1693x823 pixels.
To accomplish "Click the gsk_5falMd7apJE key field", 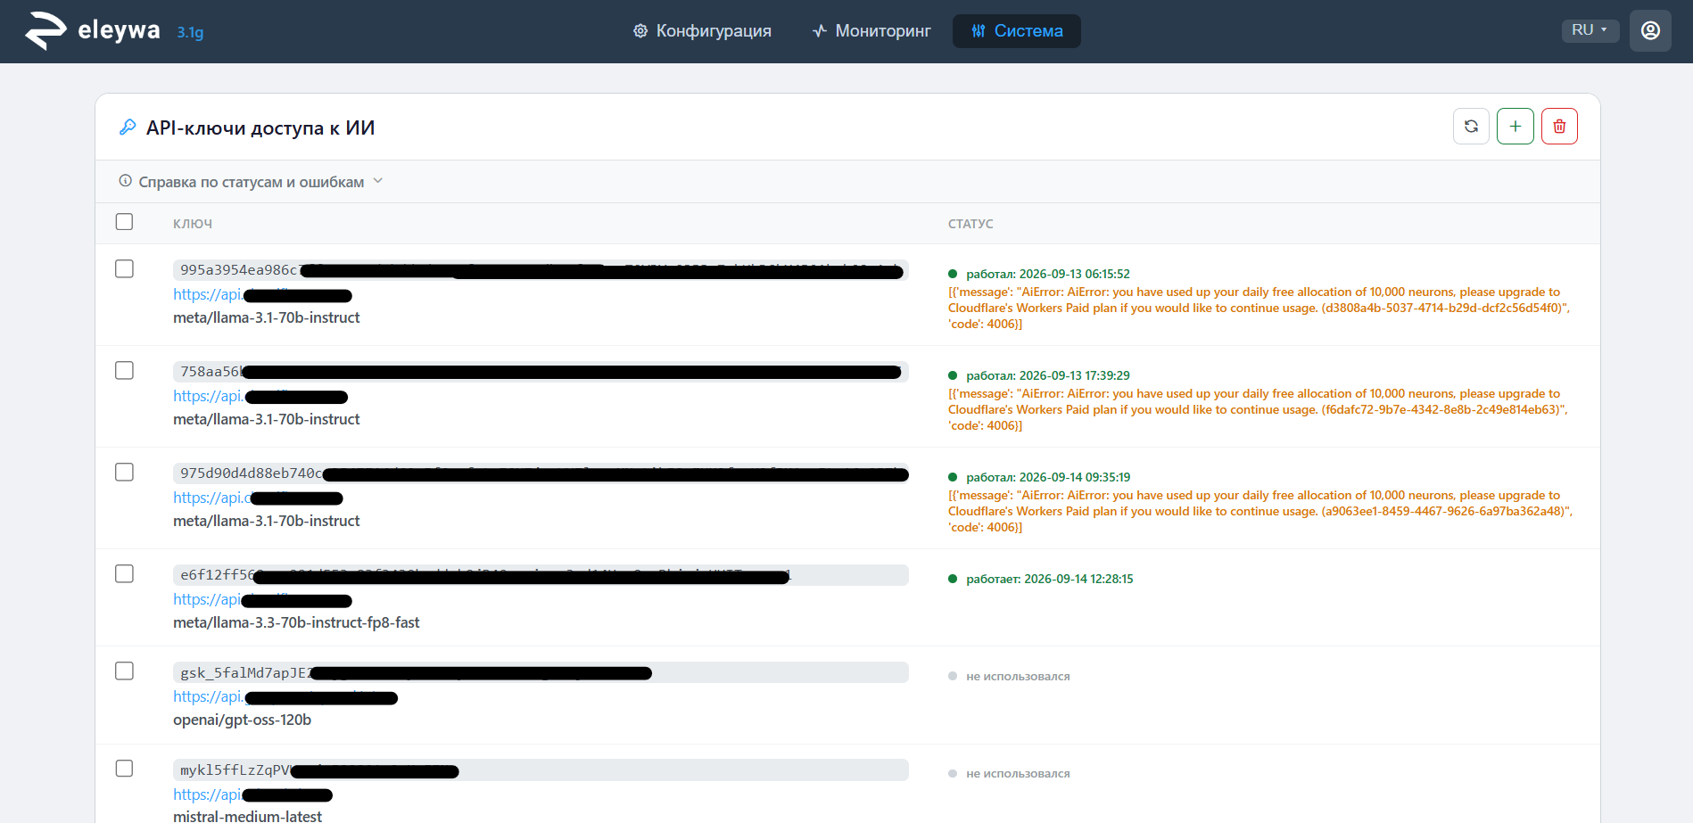I will tap(541, 672).
